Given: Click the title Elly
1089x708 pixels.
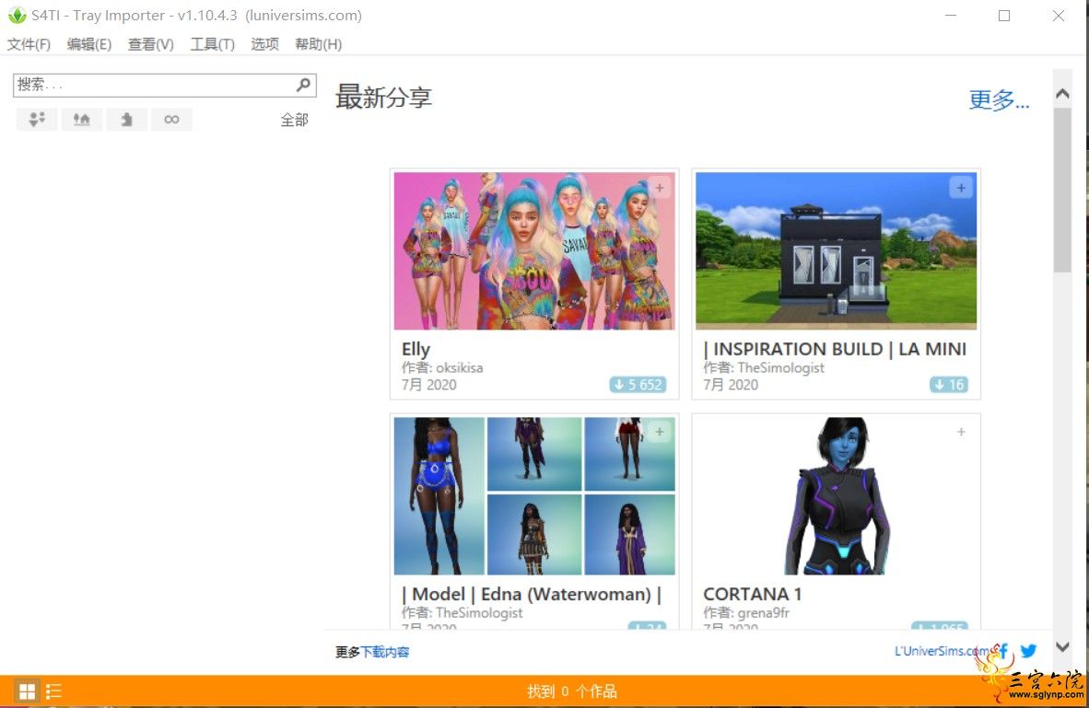Looking at the screenshot, I should coord(416,349).
